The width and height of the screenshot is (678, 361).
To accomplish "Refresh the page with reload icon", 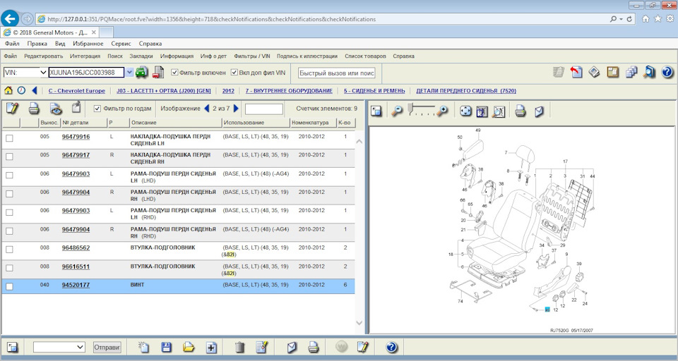I will 629,19.
